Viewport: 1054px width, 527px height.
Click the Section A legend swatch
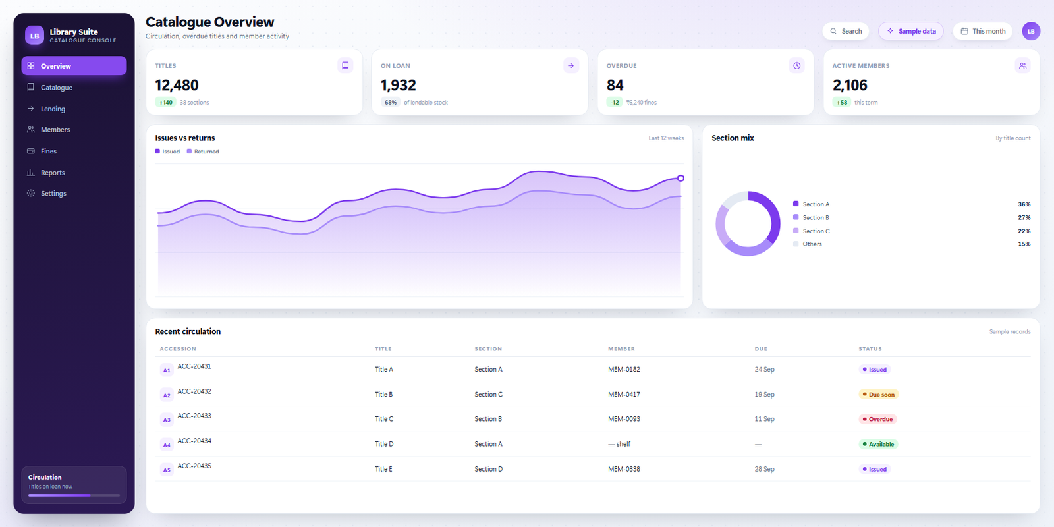[x=796, y=204]
